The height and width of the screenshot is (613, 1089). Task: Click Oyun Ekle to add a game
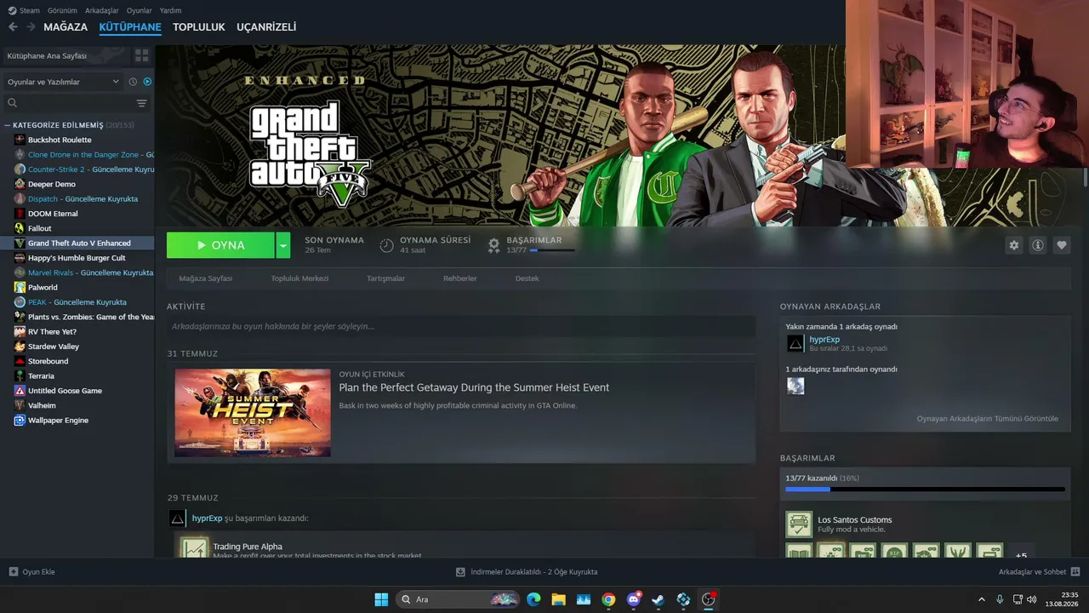[32, 572]
